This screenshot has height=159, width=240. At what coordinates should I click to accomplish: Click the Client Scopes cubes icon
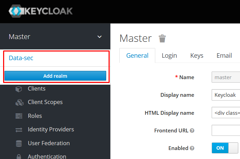[19, 102]
